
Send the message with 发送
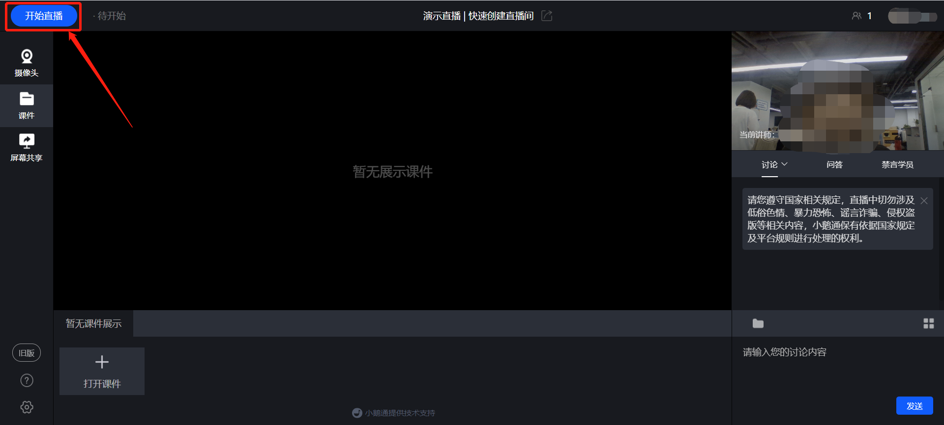[x=914, y=406]
